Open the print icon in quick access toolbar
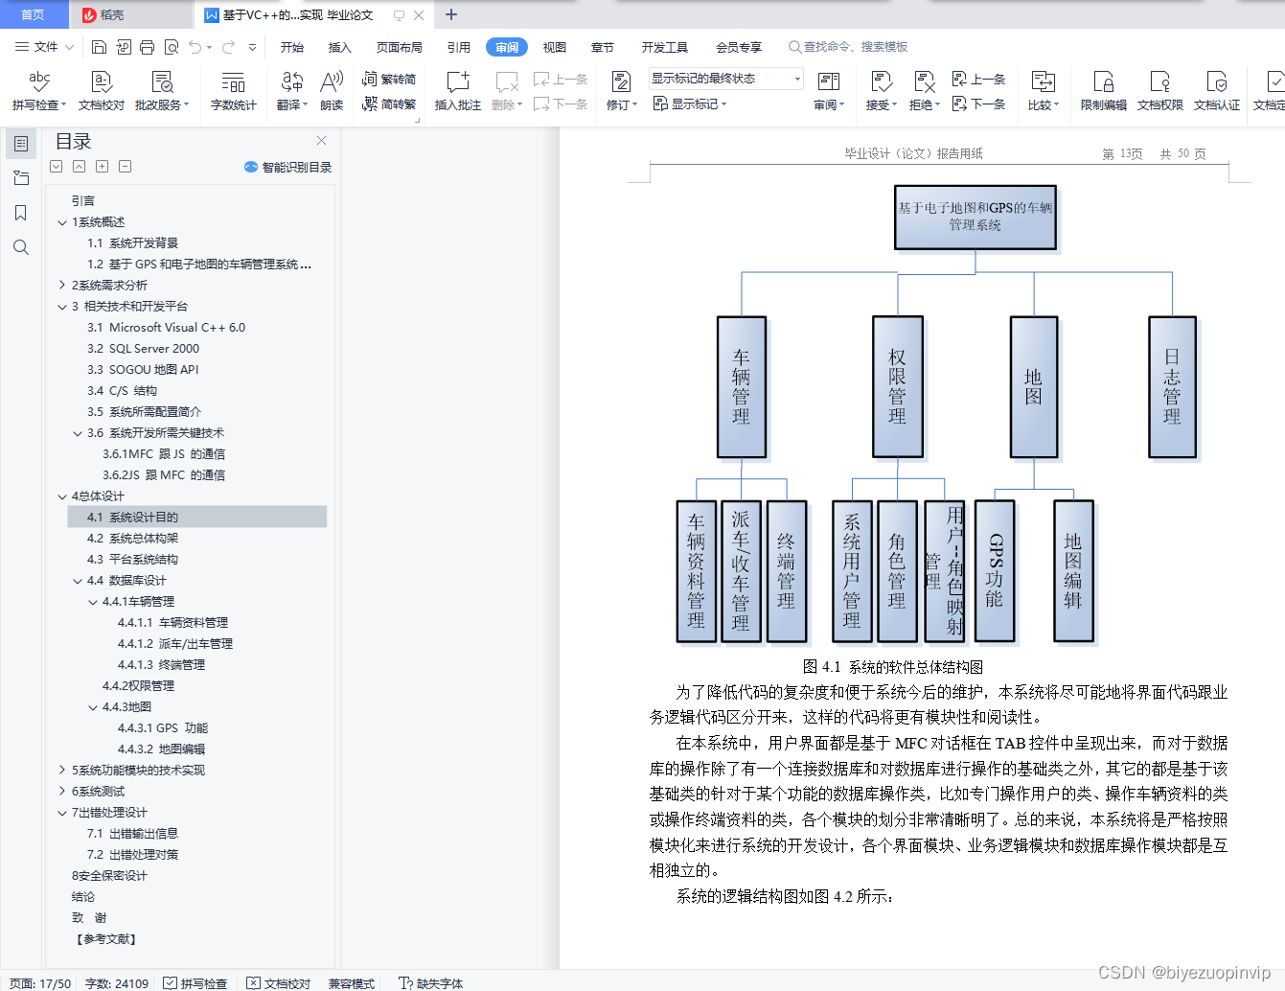1285x991 pixels. pyautogui.click(x=146, y=46)
